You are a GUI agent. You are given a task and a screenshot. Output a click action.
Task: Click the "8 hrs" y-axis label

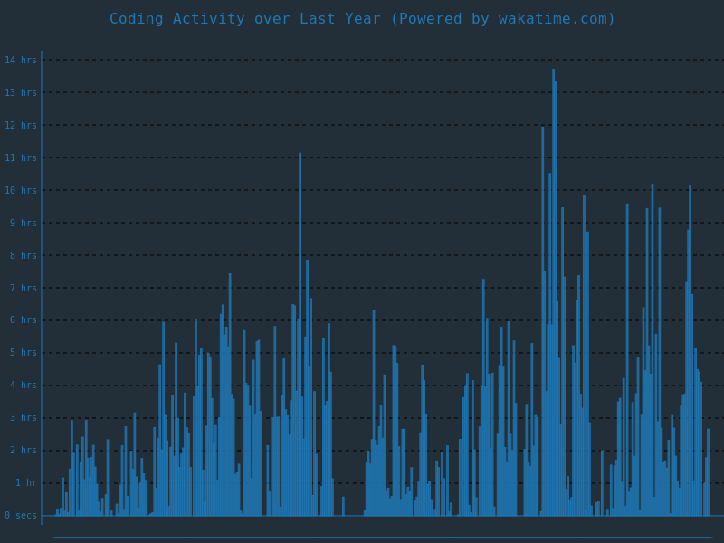tap(24, 256)
